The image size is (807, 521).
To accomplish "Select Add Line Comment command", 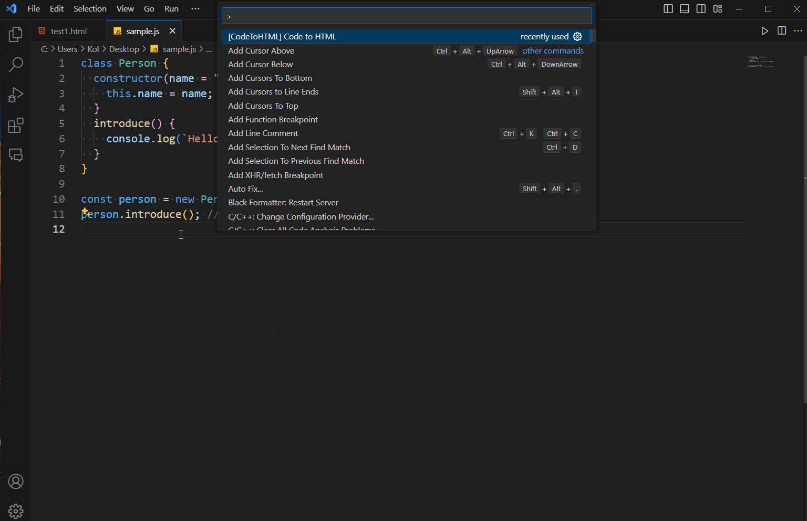I will click(406, 133).
